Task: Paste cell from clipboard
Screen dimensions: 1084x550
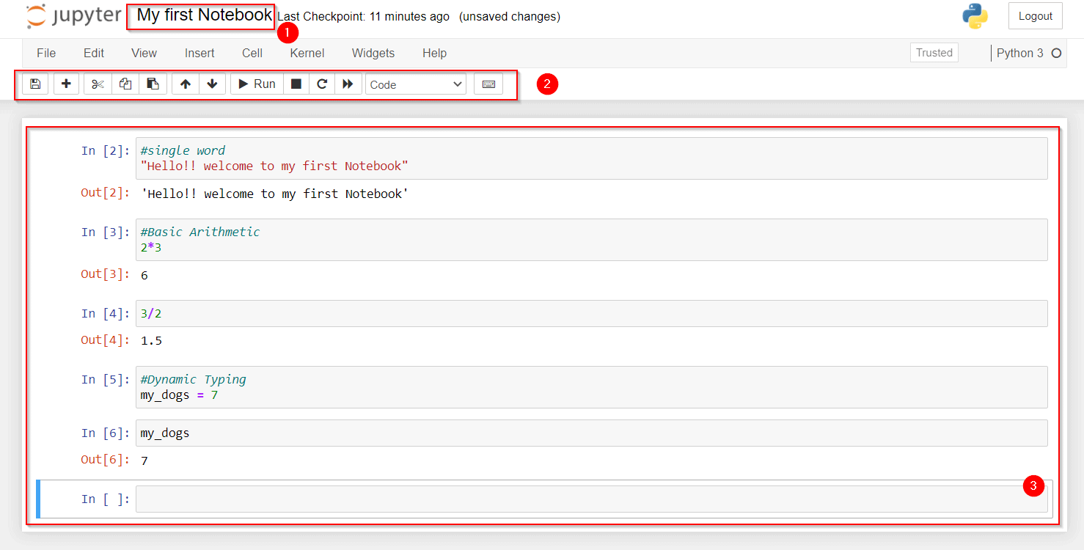Action: pos(153,84)
